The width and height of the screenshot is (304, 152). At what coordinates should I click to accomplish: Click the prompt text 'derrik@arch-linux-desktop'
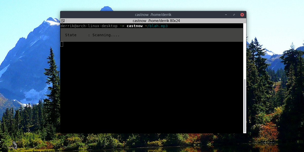point(89,26)
